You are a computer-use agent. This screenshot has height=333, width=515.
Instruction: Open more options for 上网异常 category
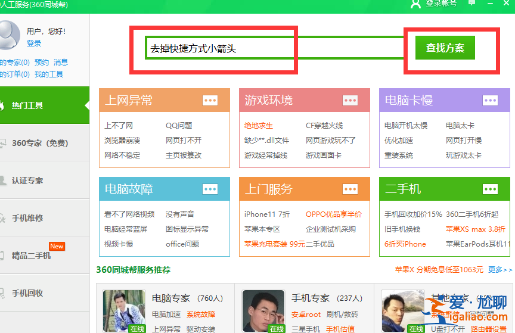(x=210, y=100)
